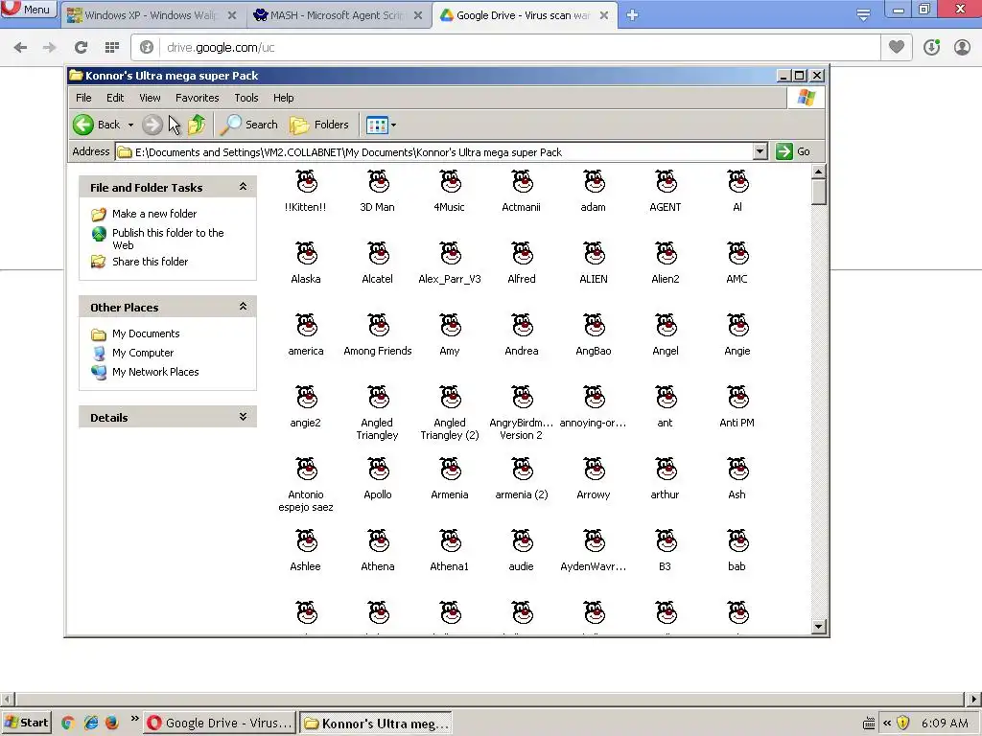Viewport: 982px width, 736px height.
Task: Click the Go button beside address bar
Action: (x=793, y=151)
